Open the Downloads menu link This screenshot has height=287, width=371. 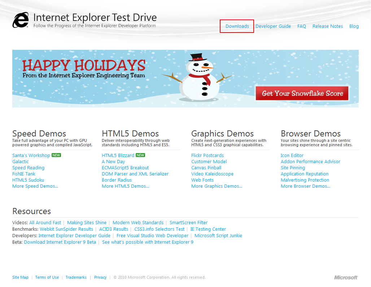tap(237, 26)
